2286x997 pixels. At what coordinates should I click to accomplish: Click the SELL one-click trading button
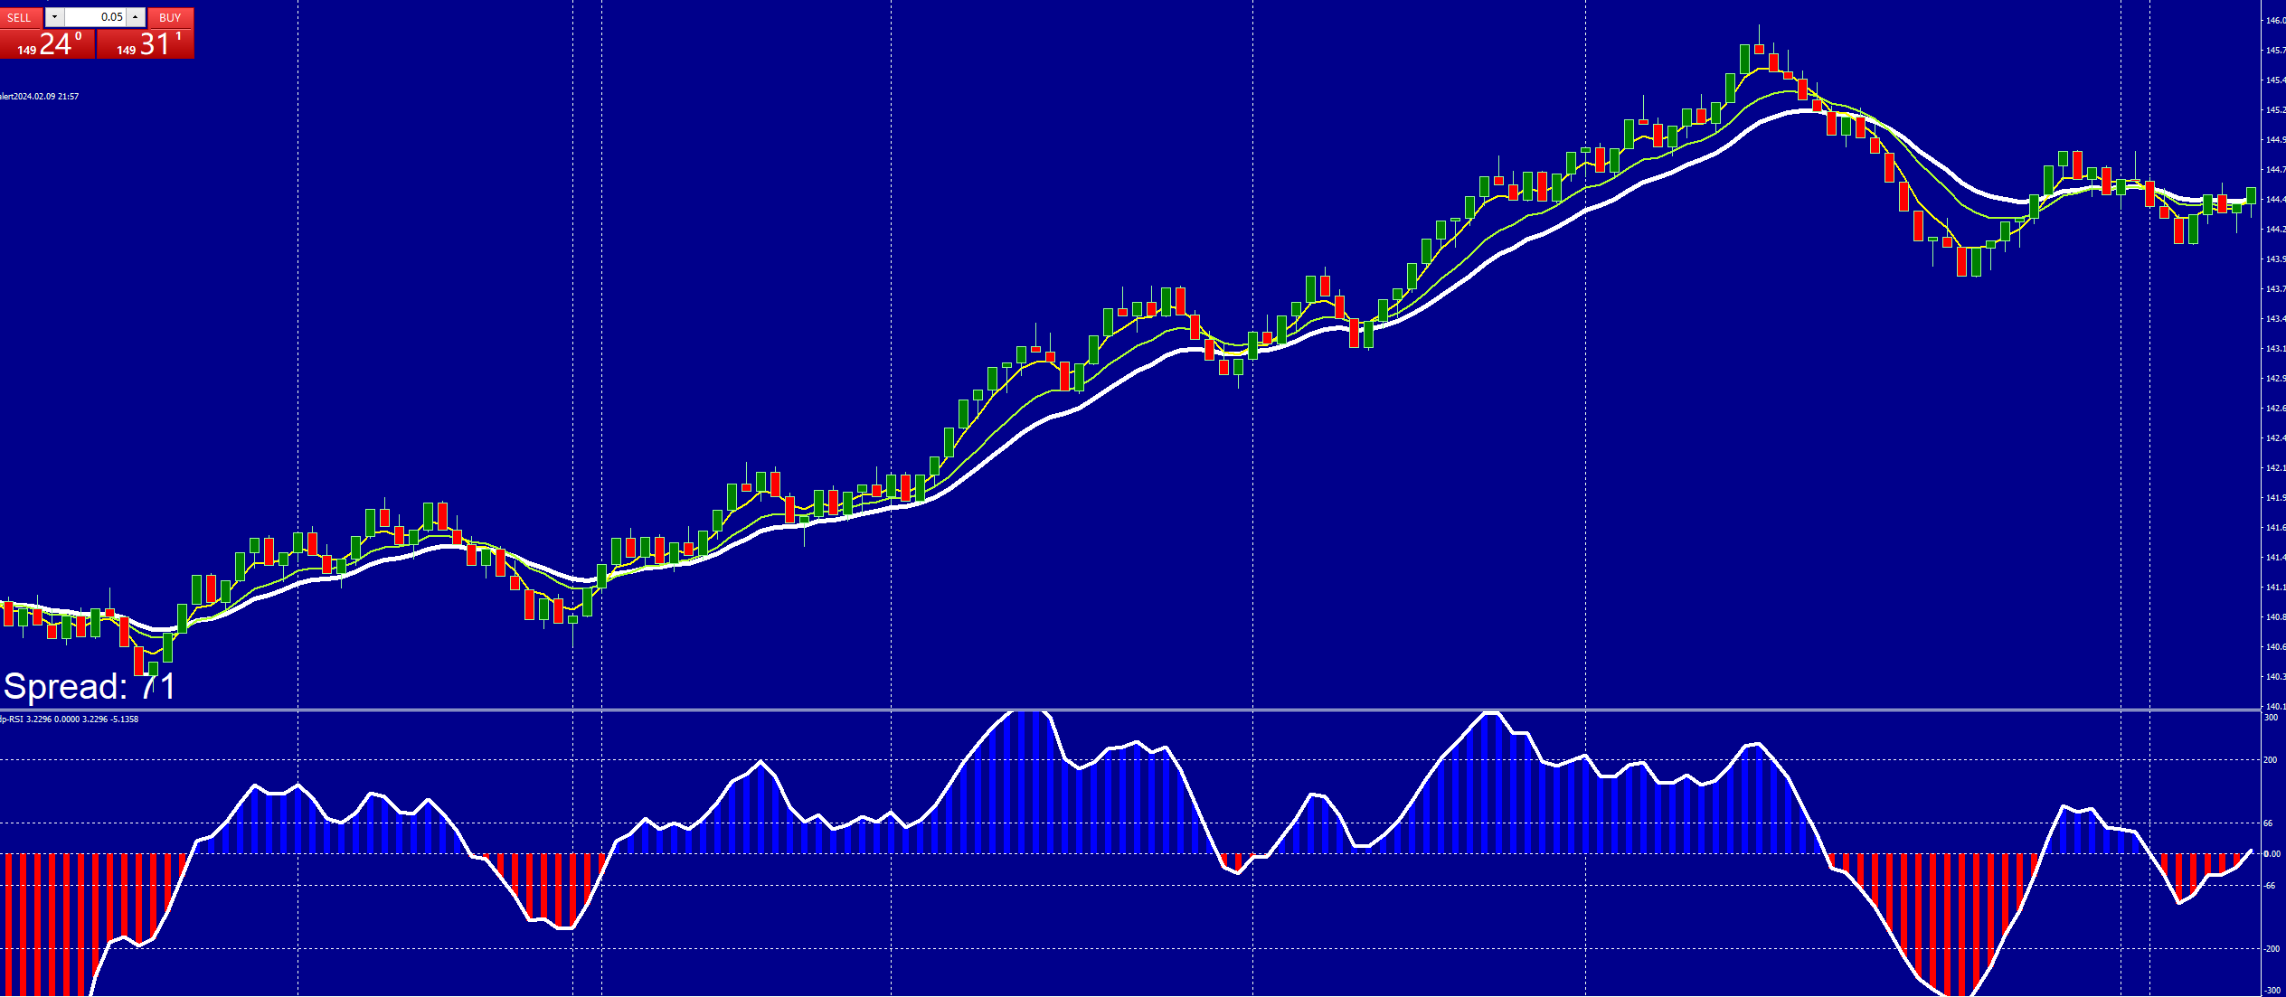[20, 17]
